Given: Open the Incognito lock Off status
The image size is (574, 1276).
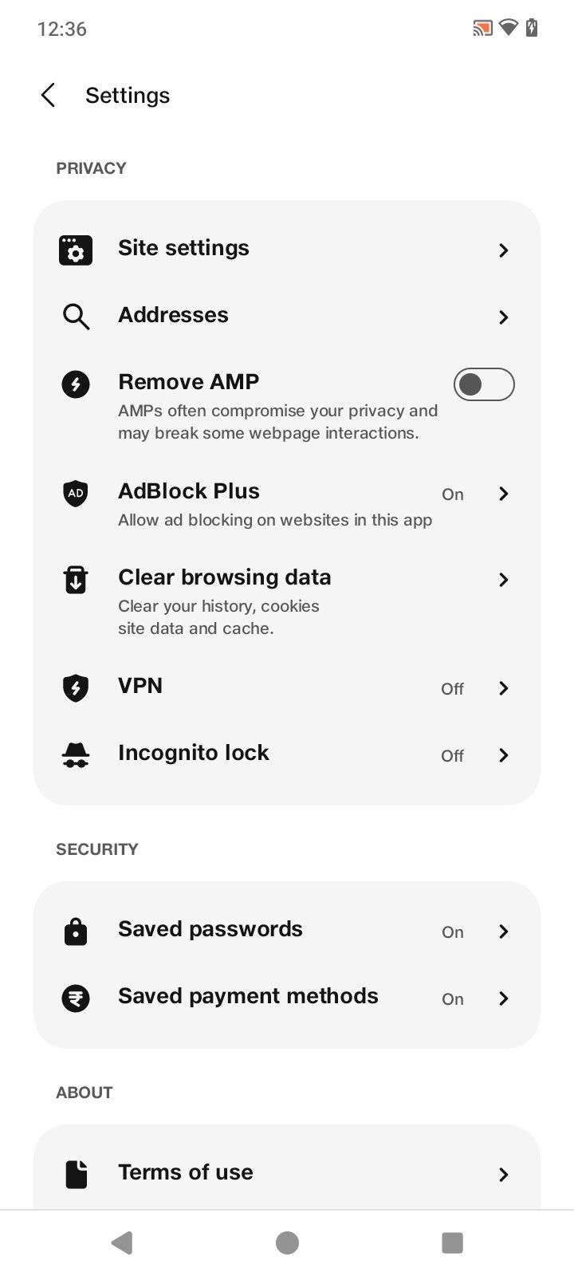Looking at the screenshot, I should pyautogui.click(x=452, y=755).
